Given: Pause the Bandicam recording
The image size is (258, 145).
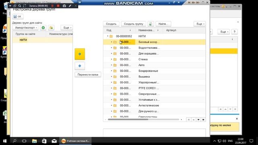Looking at the screenshot, I should pos(52,6).
